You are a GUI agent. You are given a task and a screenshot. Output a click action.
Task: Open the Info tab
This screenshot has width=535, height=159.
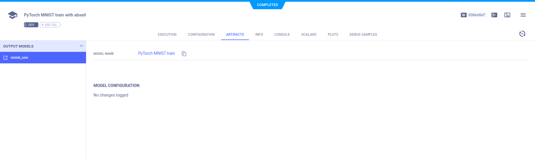pos(259,35)
